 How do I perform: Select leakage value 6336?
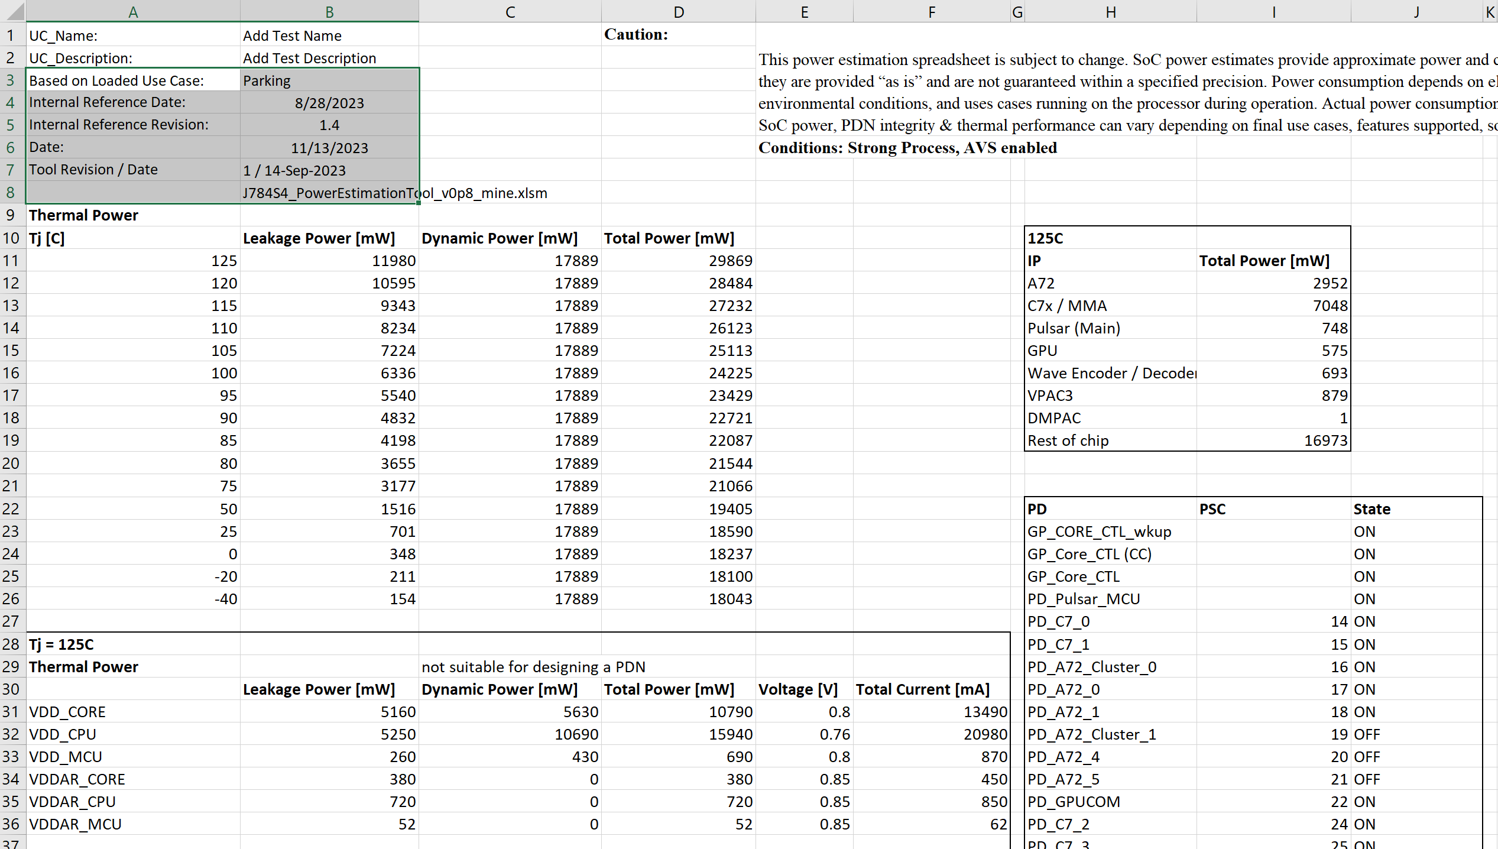point(329,373)
